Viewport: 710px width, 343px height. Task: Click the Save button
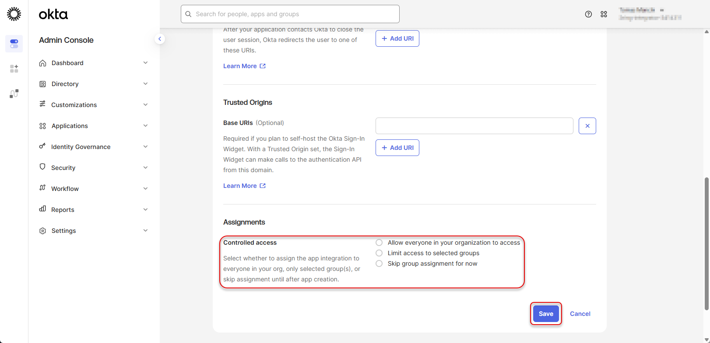pos(546,314)
